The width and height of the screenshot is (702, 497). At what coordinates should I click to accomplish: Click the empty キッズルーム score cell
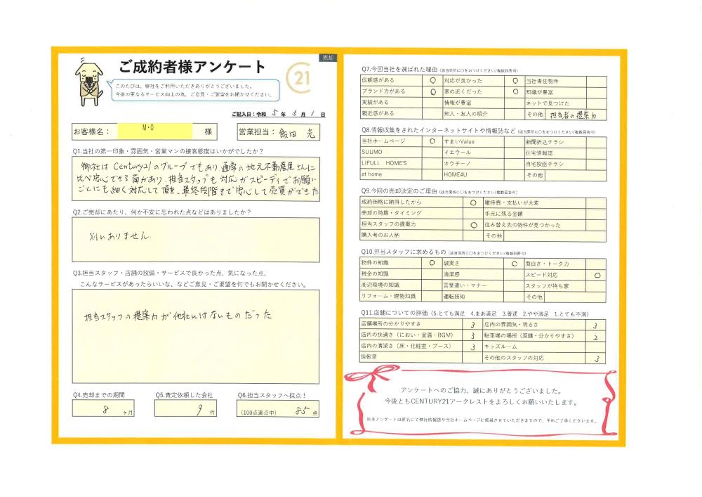pyautogui.click(x=596, y=347)
